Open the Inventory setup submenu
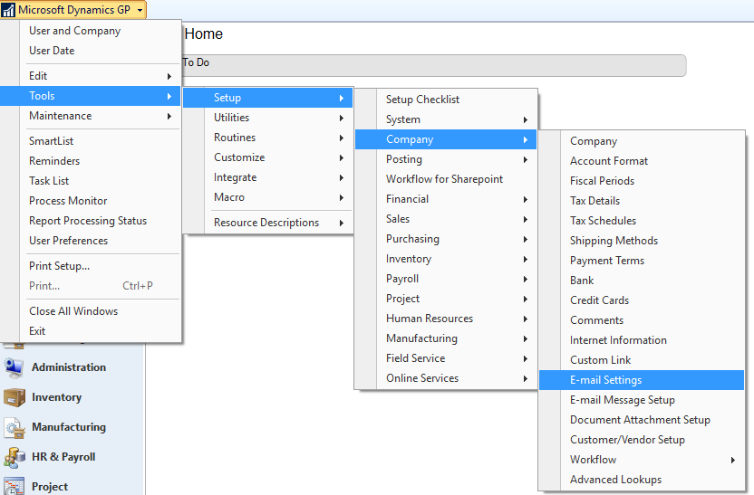This screenshot has width=754, height=495. point(446,259)
